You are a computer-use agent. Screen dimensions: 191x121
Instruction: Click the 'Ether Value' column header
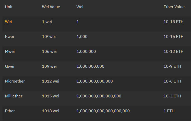(174, 7)
